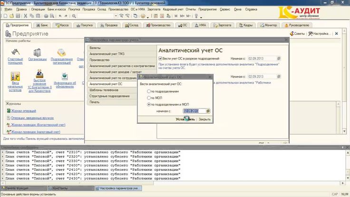Click the M- memory subtract button
Image resolution: width=350 pixels, height=197 pixels.
coord(188,16)
